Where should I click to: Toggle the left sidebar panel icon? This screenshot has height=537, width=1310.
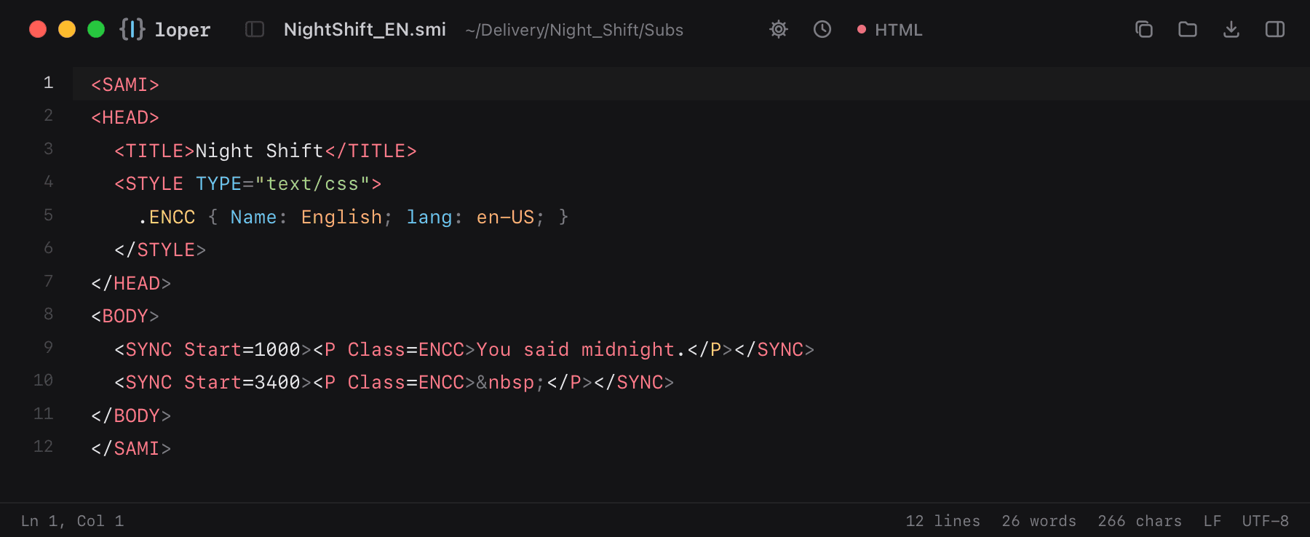pos(255,29)
